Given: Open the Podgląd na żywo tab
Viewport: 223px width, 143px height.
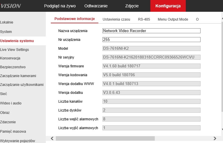Looking at the screenshot, I should (x=60, y=6).
